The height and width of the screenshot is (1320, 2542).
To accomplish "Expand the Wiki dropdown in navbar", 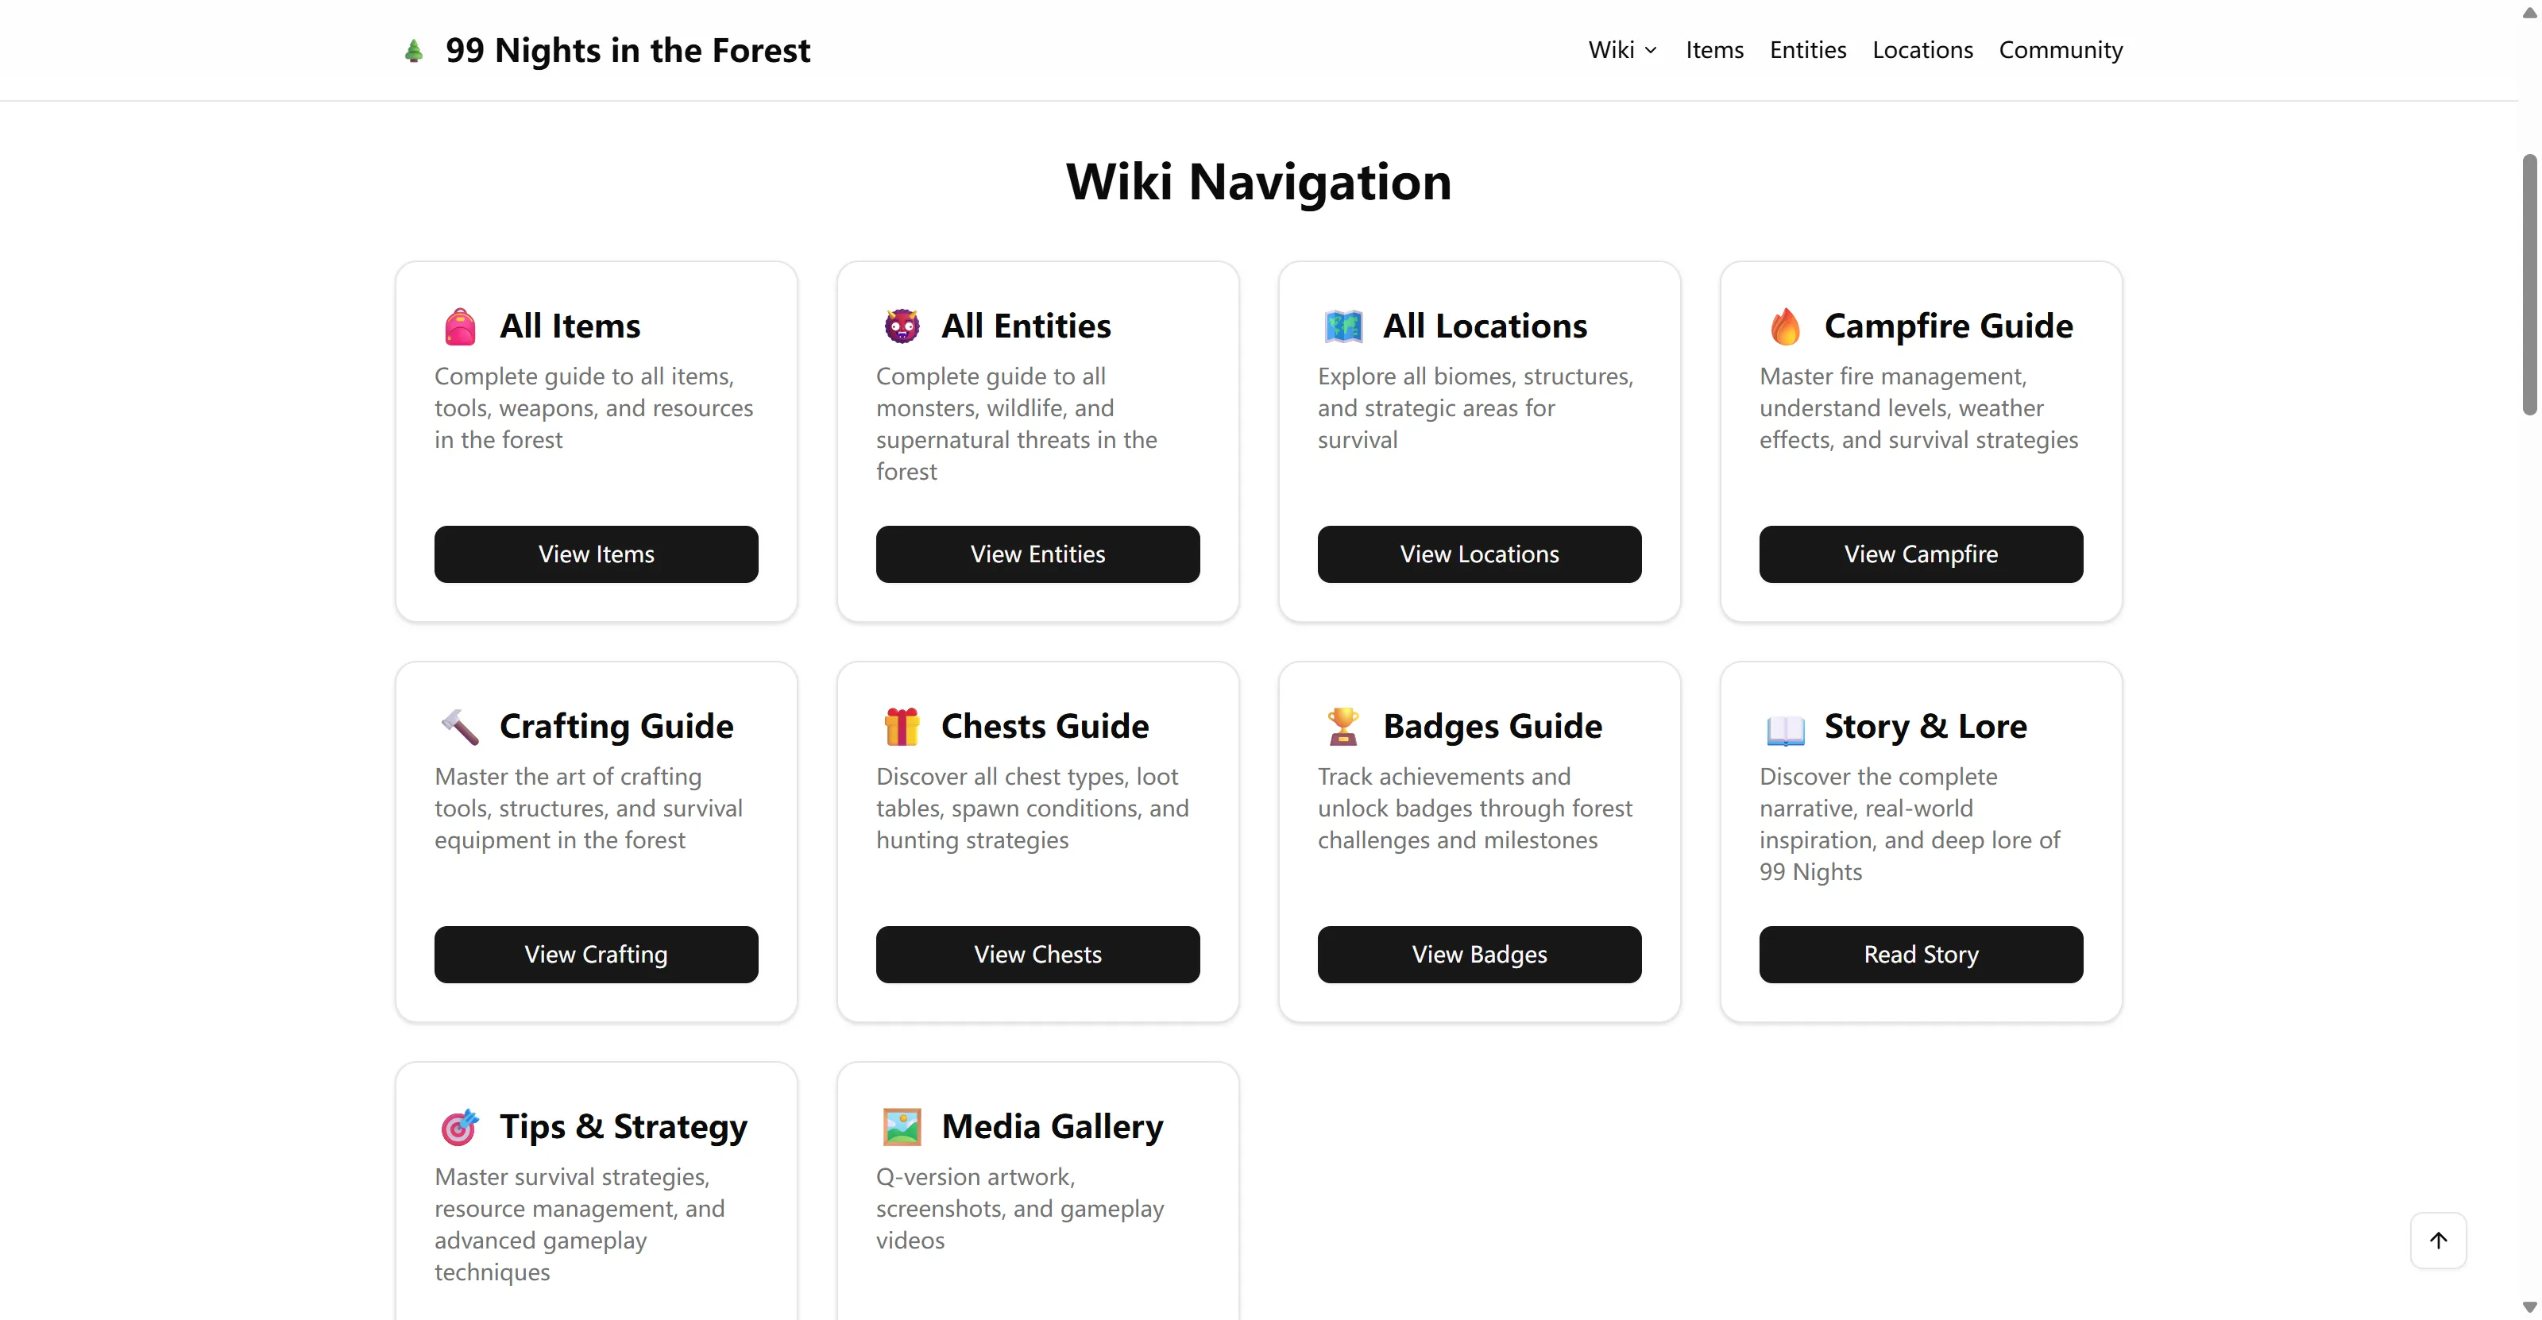I will (1622, 50).
